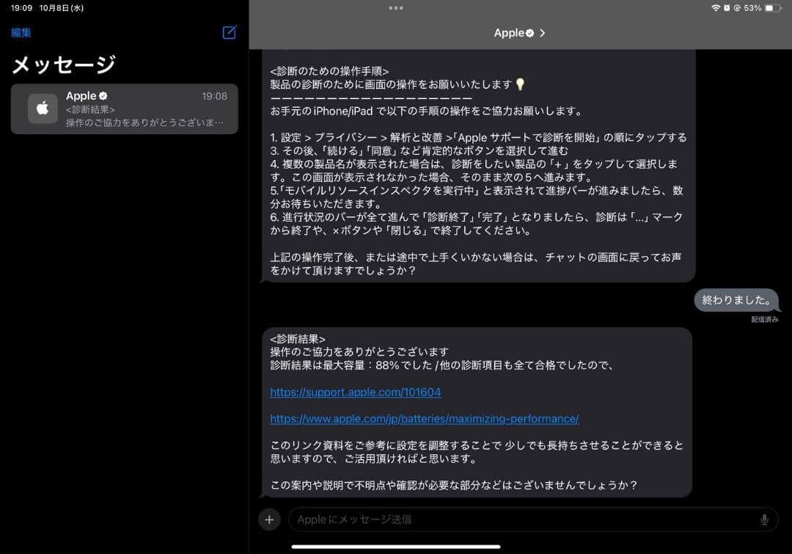Tap the plus button next to message field
Image resolution: width=792 pixels, height=554 pixels.
pyautogui.click(x=268, y=519)
